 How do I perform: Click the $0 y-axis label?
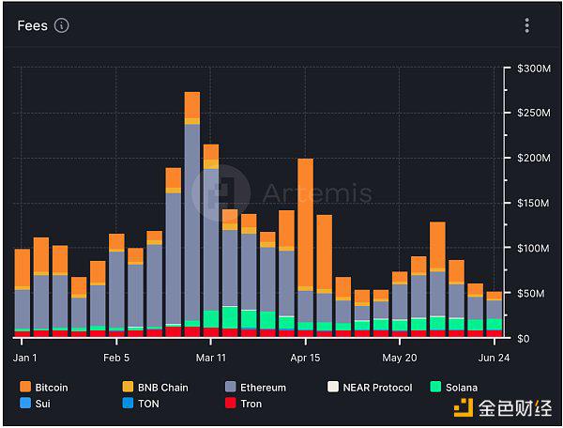click(x=524, y=338)
